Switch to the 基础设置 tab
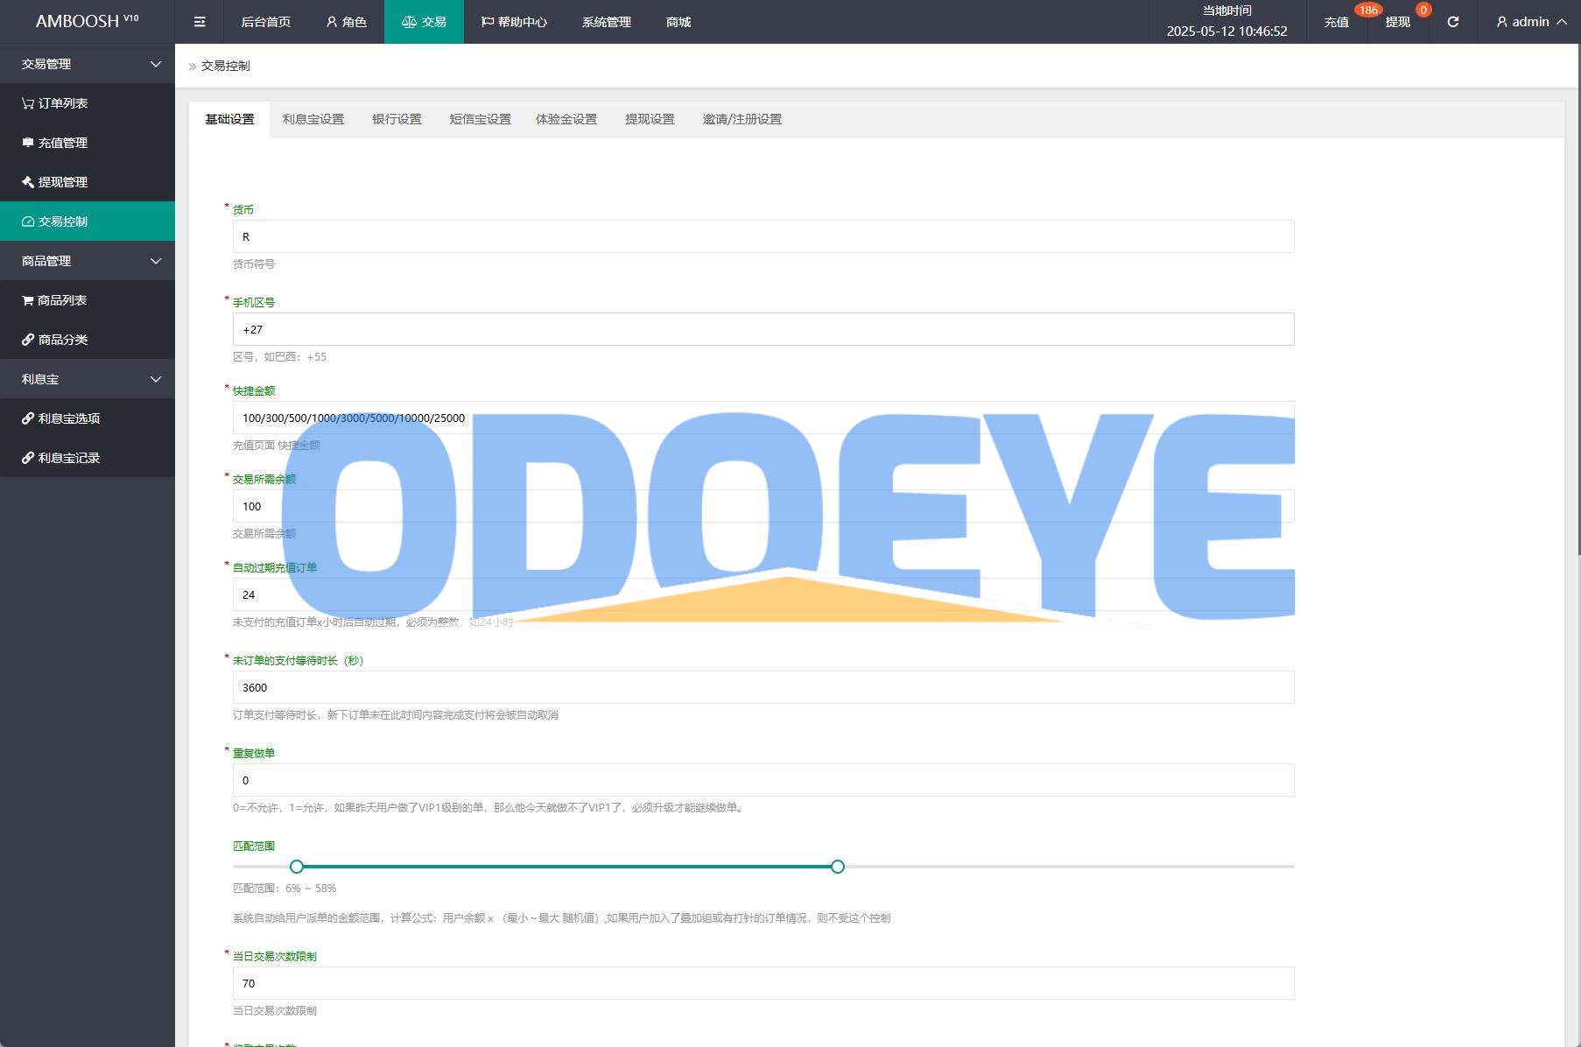This screenshot has width=1581, height=1047. point(229,119)
